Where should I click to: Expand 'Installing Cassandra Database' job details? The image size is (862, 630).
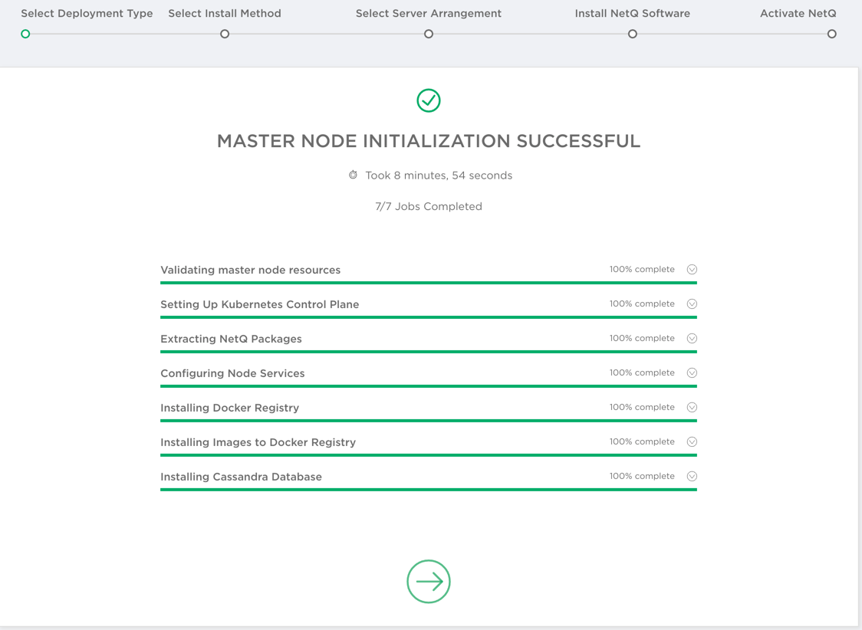coord(692,476)
